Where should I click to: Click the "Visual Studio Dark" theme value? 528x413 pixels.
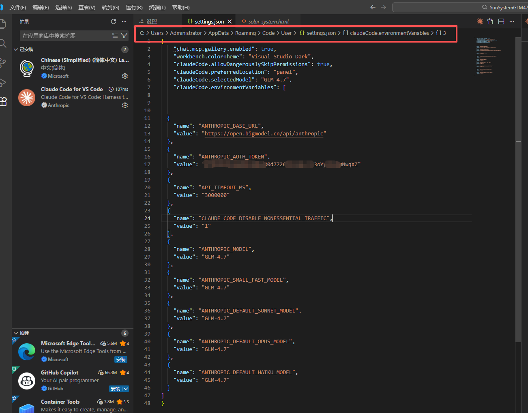click(x=279, y=57)
